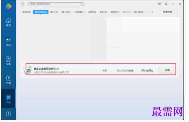Switch to the 图片(2) category tab
Screen dimensions: 189x122
tap(103, 12)
